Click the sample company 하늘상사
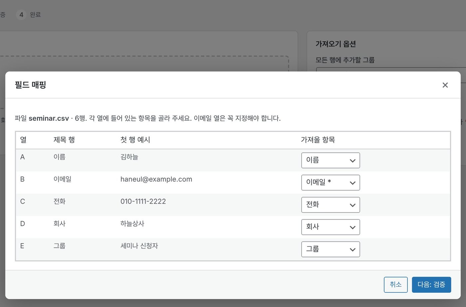Viewport: 466px width, 307px height. (132, 224)
